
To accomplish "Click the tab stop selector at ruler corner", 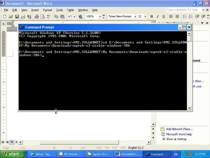I will 4,24.
